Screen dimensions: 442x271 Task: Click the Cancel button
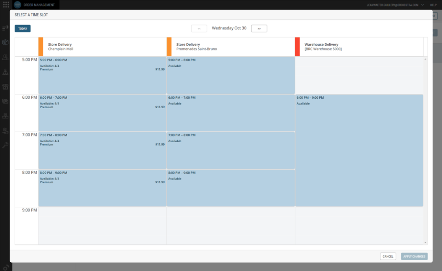pyautogui.click(x=388, y=257)
